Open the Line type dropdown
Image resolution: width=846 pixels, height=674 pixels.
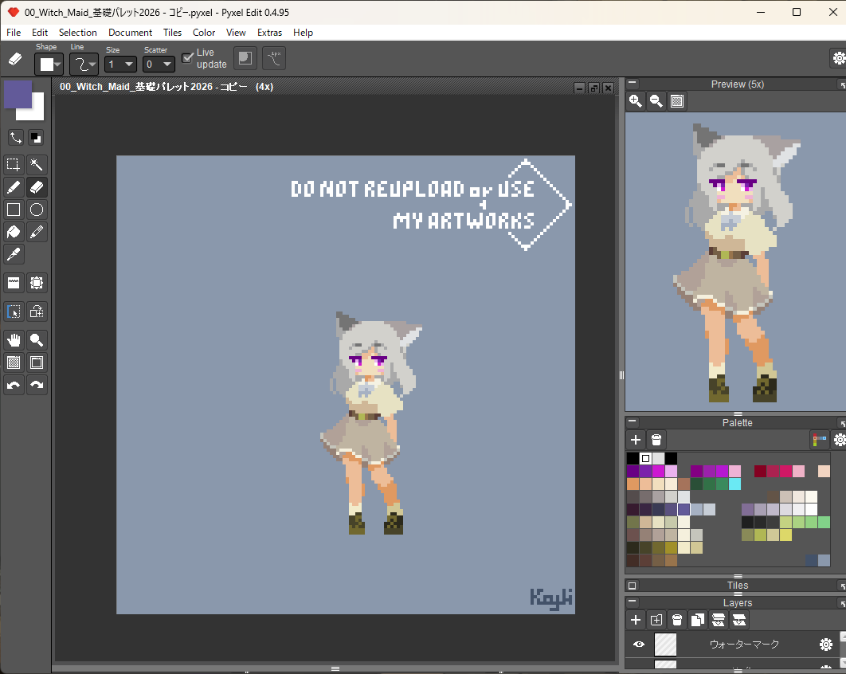84,65
